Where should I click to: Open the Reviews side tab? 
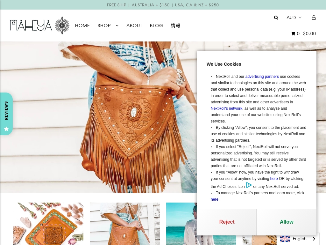[6, 114]
